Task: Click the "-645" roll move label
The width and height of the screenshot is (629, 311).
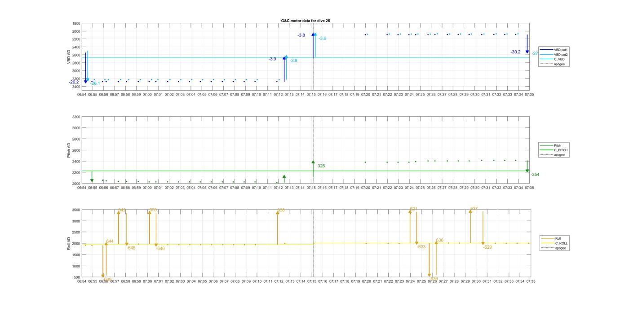Action: click(x=131, y=248)
